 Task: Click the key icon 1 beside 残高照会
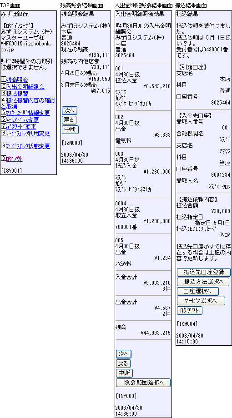point(4,79)
